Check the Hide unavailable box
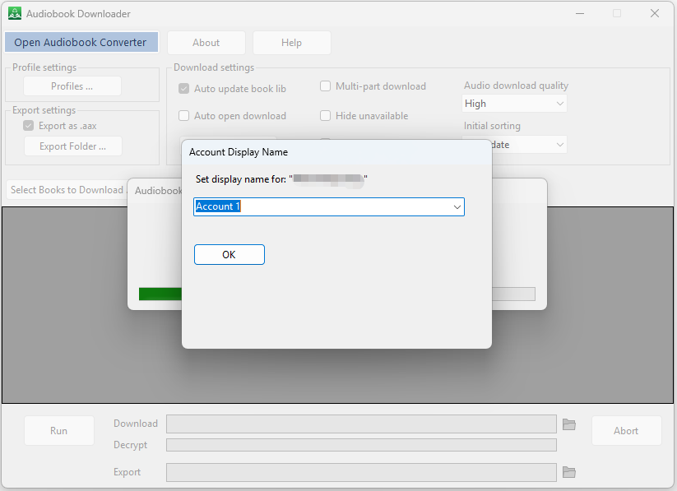The width and height of the screenshot is (677, 491). (x=326, y=116)
